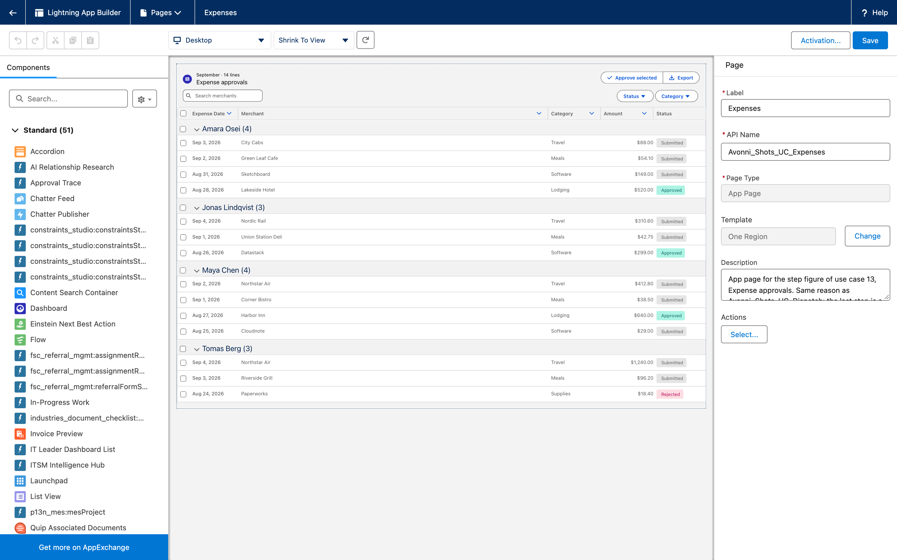Open the component filter gear menu
This screenshot has width=897, height=560.
(145, 99)
